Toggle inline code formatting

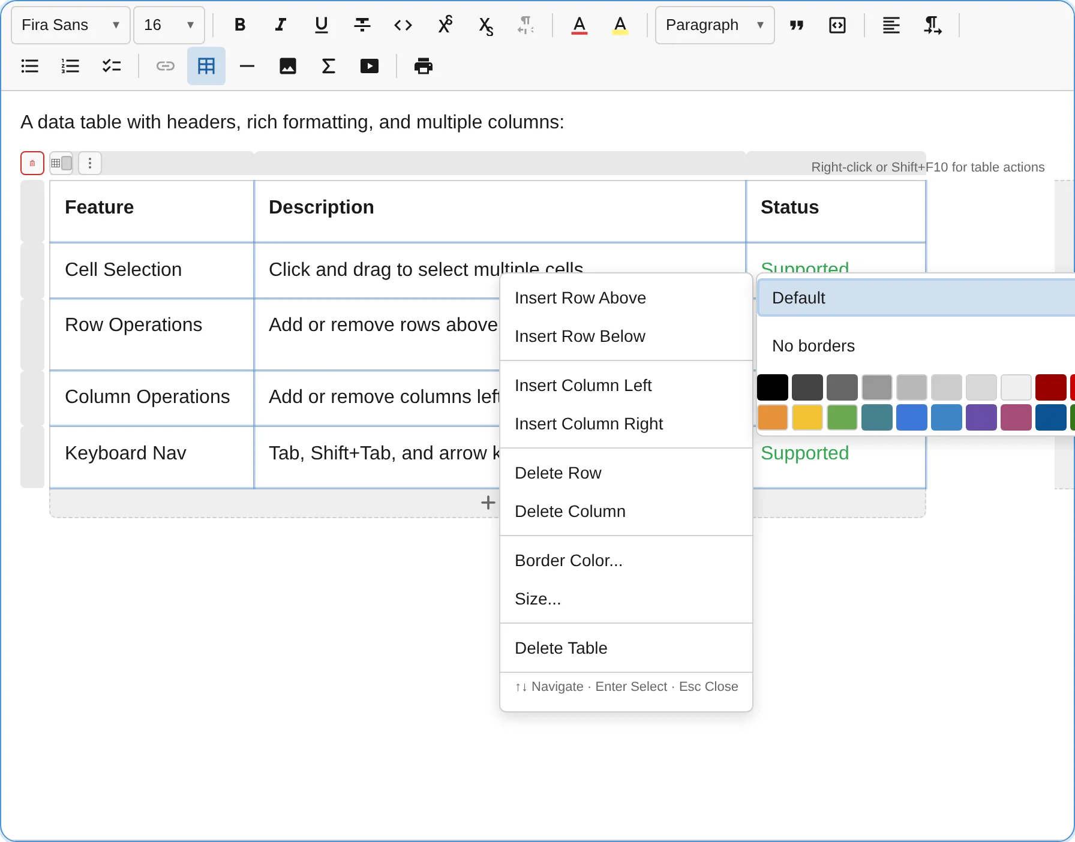[x=403, y=25]
